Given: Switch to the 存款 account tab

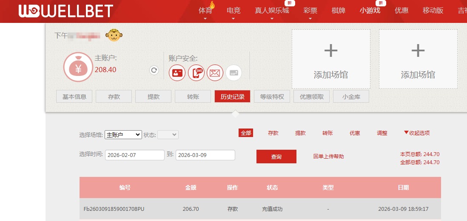Looking at the screenshot, I should pyautogui.click(x=114, y=97).
